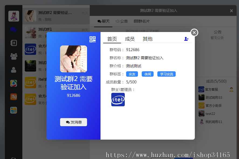Open the groups icon in sidebar
Viewport: 239px width, 159px height.
13,56
